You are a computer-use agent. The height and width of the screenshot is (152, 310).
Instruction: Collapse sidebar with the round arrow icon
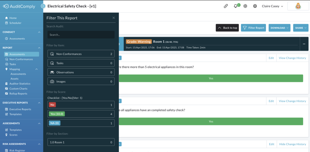43,6
